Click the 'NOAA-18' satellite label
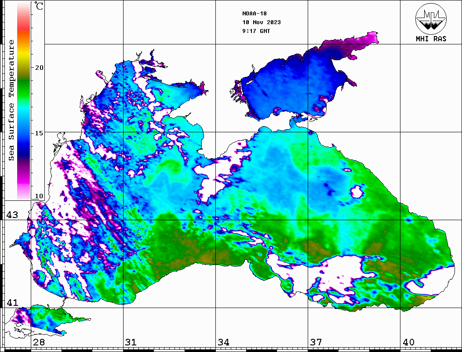Screen dimensions: 462x352 pos(255,14)
